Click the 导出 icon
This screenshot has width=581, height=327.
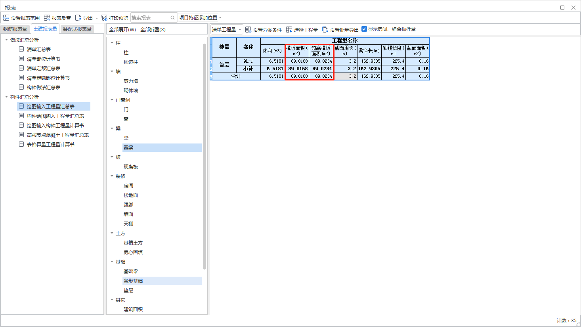pyautogui.click(x=78, y=18)
